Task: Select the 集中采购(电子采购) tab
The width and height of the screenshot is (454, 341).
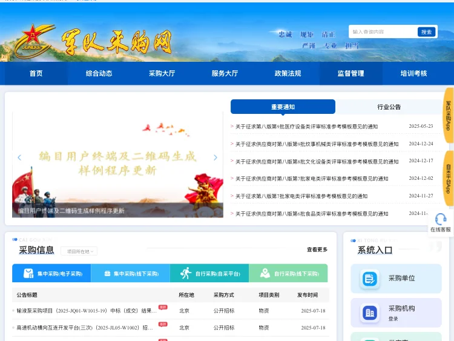Action: click(51, 273)
